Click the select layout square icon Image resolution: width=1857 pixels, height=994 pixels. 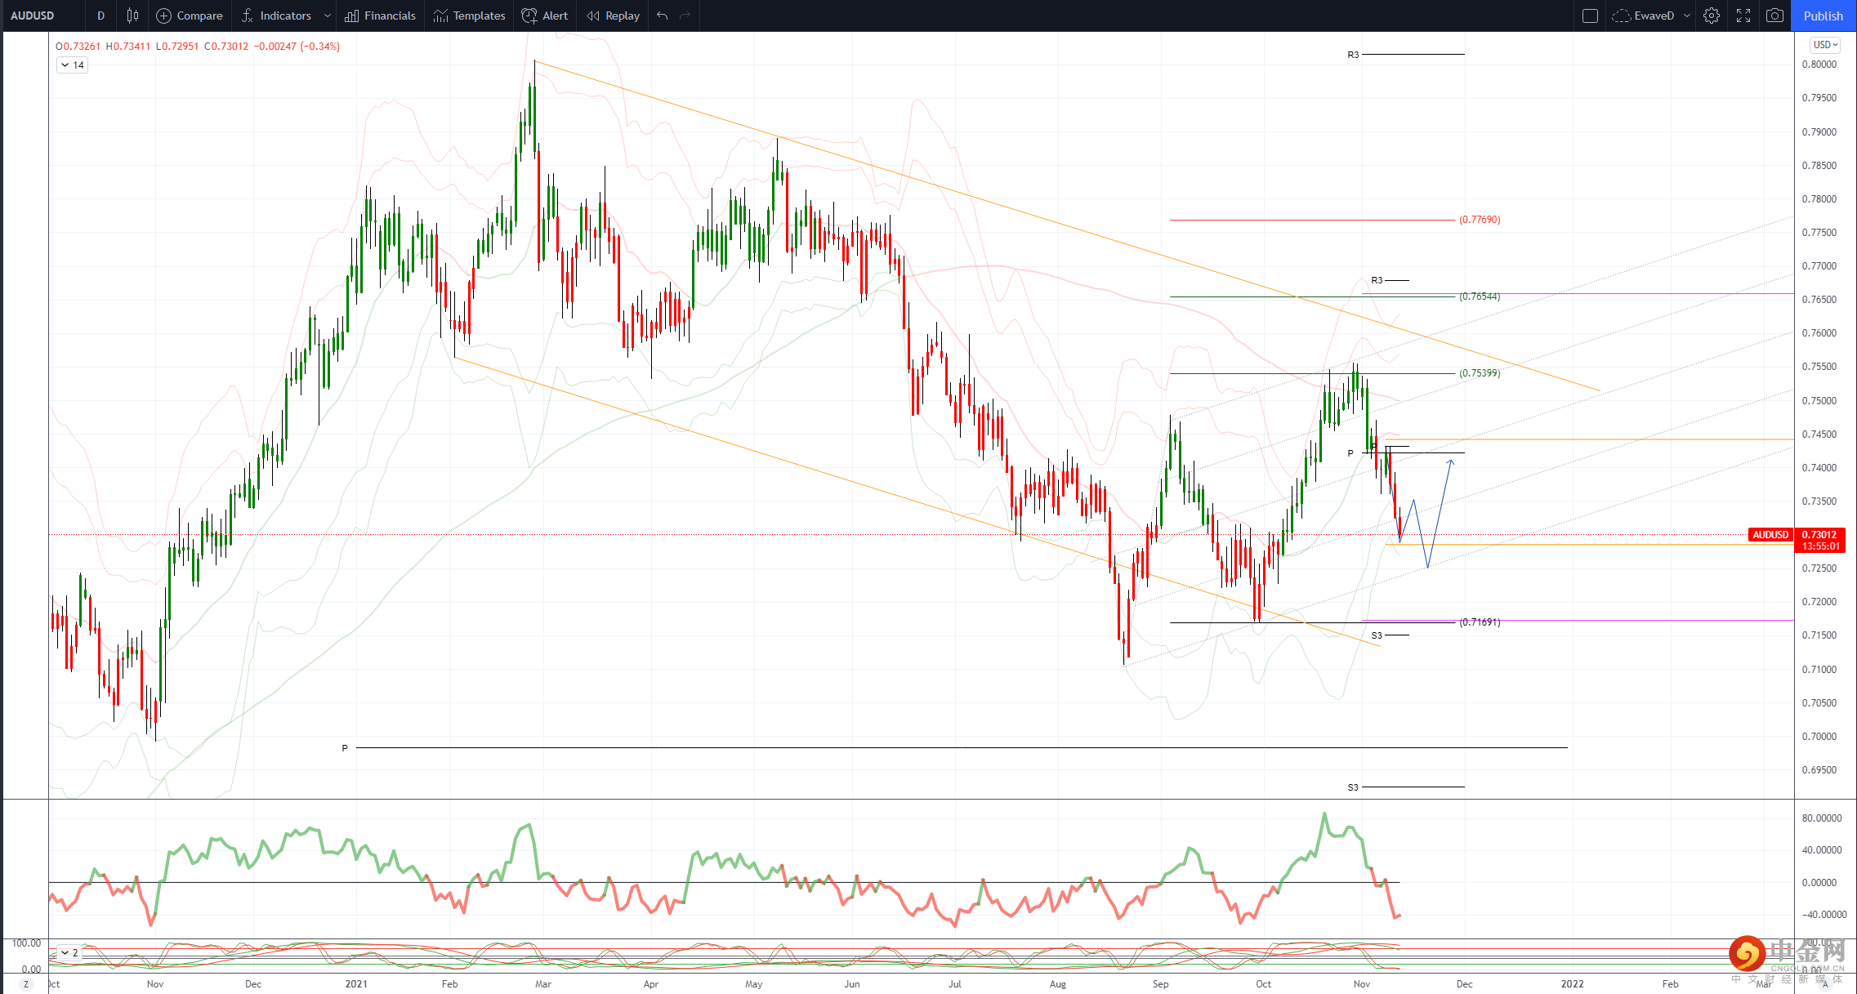coord(1590,16)
